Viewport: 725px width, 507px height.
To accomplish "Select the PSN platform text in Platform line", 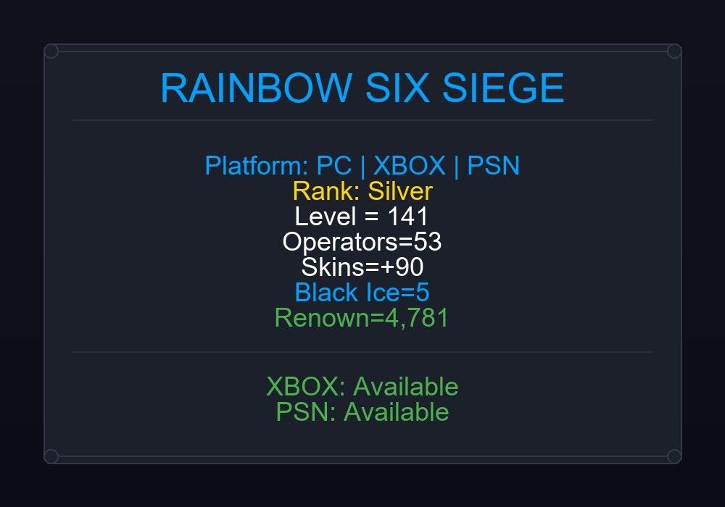I will point(493,166).
